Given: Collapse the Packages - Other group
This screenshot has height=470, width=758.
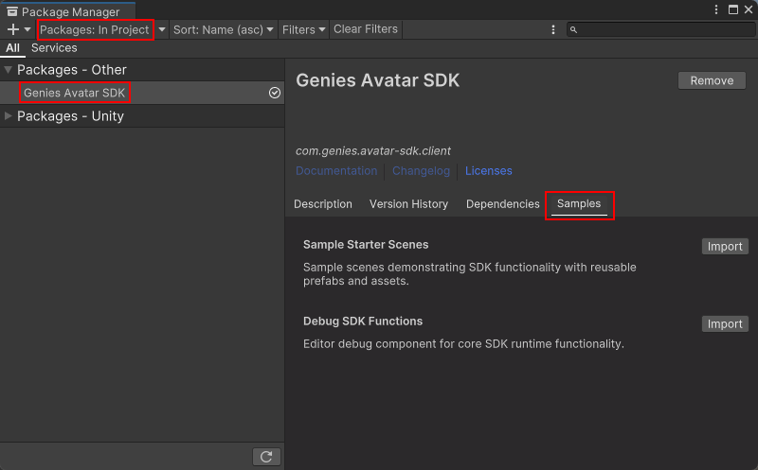Looking at the screenshot, I should pyautogui.click(x=9, y=70).
